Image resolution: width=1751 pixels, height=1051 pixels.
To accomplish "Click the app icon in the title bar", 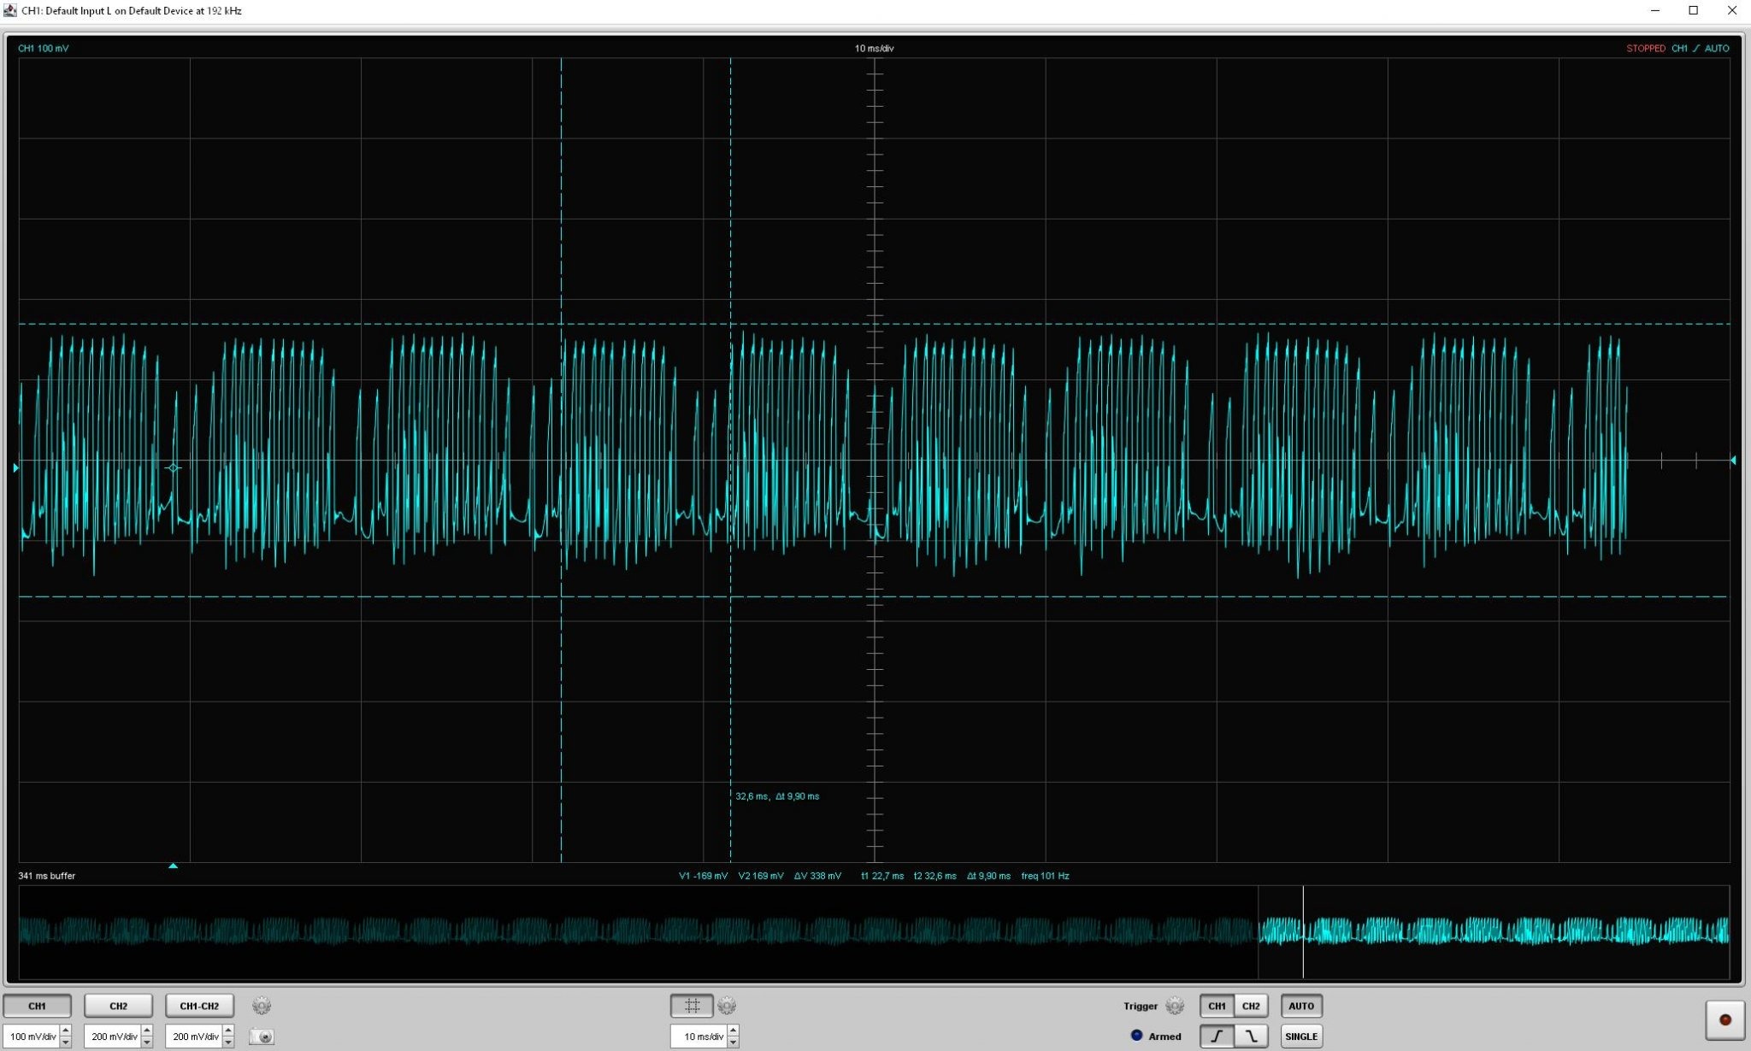I will [10, 11].
